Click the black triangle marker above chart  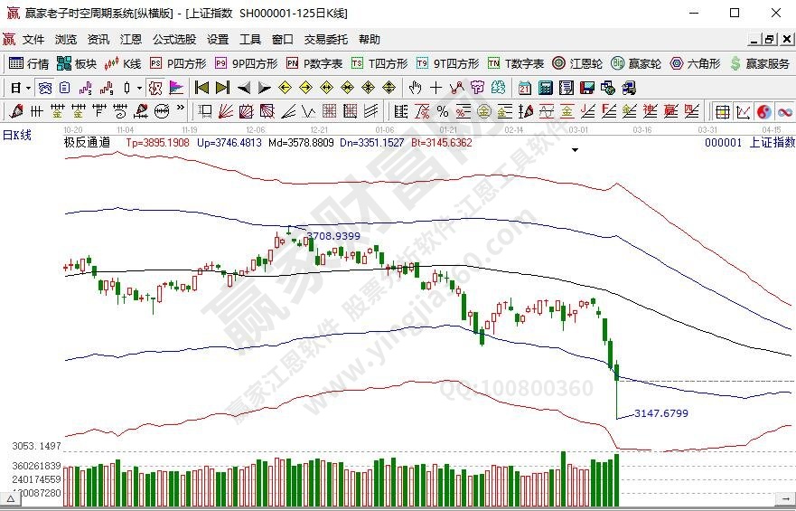(575, 150)
